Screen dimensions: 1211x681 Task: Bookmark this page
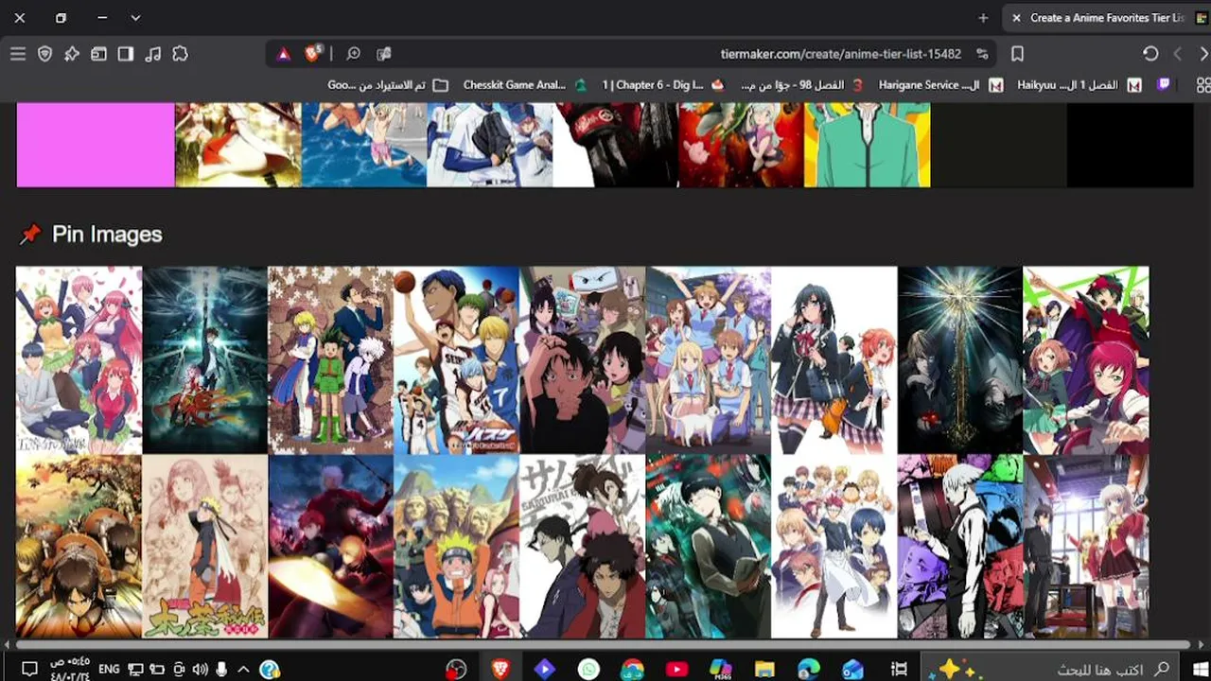point(1017,54)
